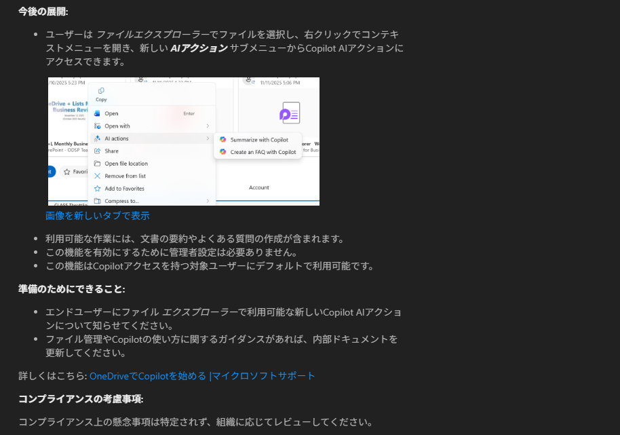The height and width of the screenshot is (435, 620).
Task: Select Summarize with Copilot
Action: [258, 140]
